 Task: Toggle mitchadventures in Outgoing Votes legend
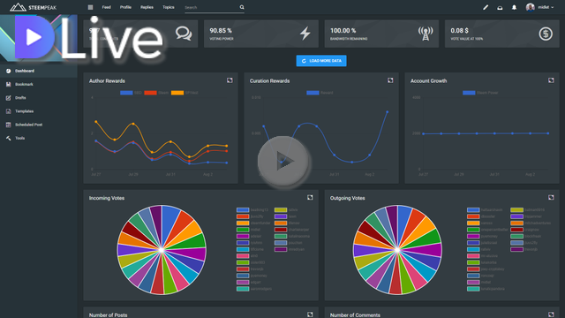[531, 223]
